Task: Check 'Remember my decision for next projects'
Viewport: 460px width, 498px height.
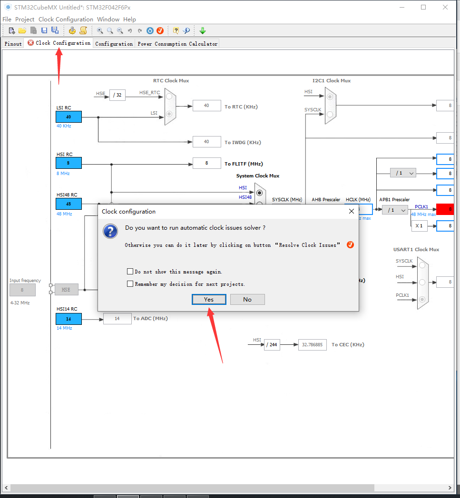Action: pos(130,284)
